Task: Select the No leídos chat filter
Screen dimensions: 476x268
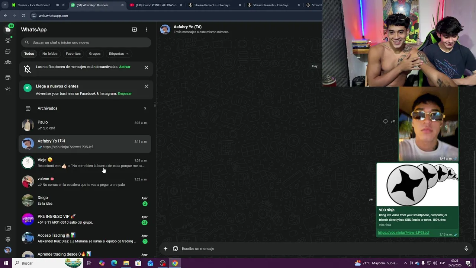Action: coord(50,54)
